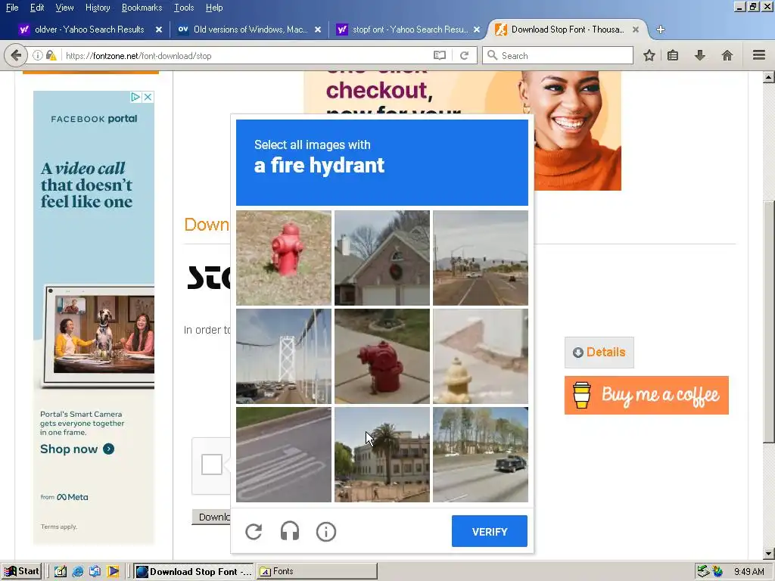Open the site information icon in address bar
Viewport: 775px width, 581px height.
[38, 55]
